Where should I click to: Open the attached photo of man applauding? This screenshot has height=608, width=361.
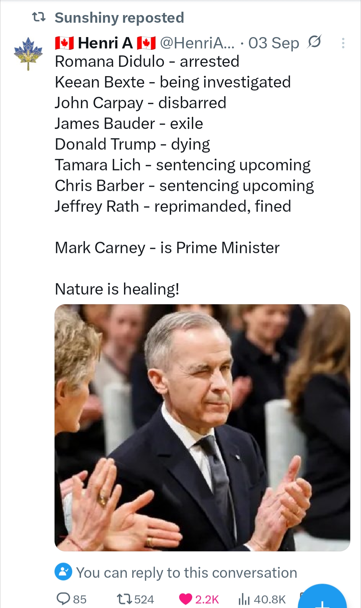click(202, 427)
